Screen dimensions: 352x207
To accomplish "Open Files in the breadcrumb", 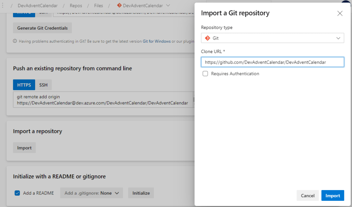I will [x=99, y=6].
